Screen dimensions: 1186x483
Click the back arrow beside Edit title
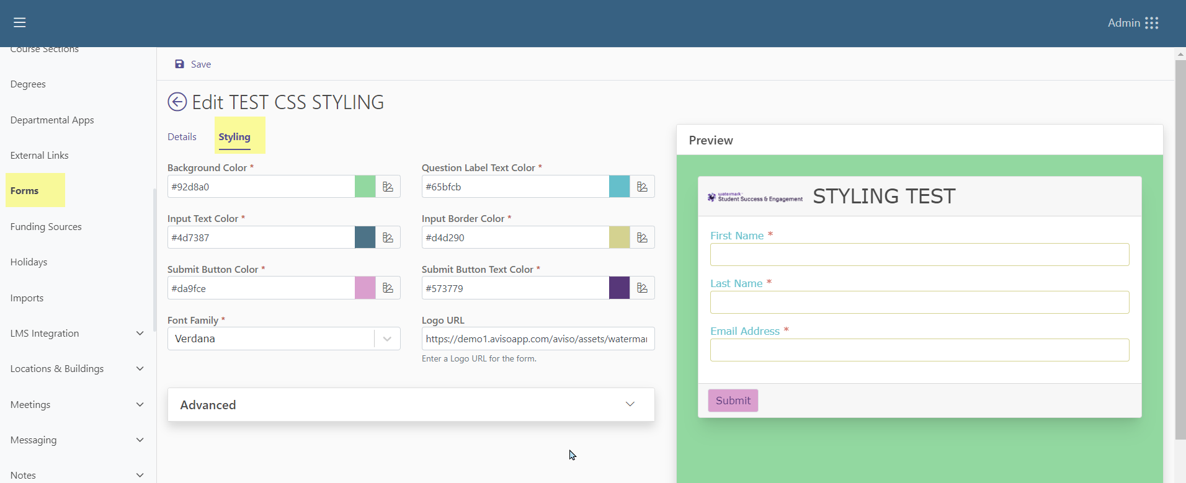tap(177, 102)
